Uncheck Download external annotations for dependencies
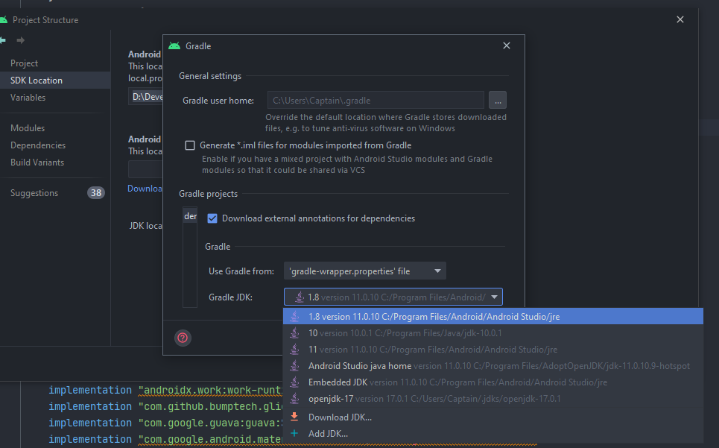The height and width of the screenshot is (448, 719). click(212, 218)
